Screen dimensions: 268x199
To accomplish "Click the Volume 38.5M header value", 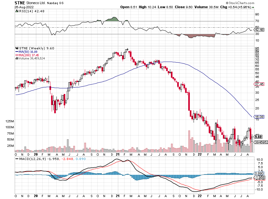I will 206,7.
